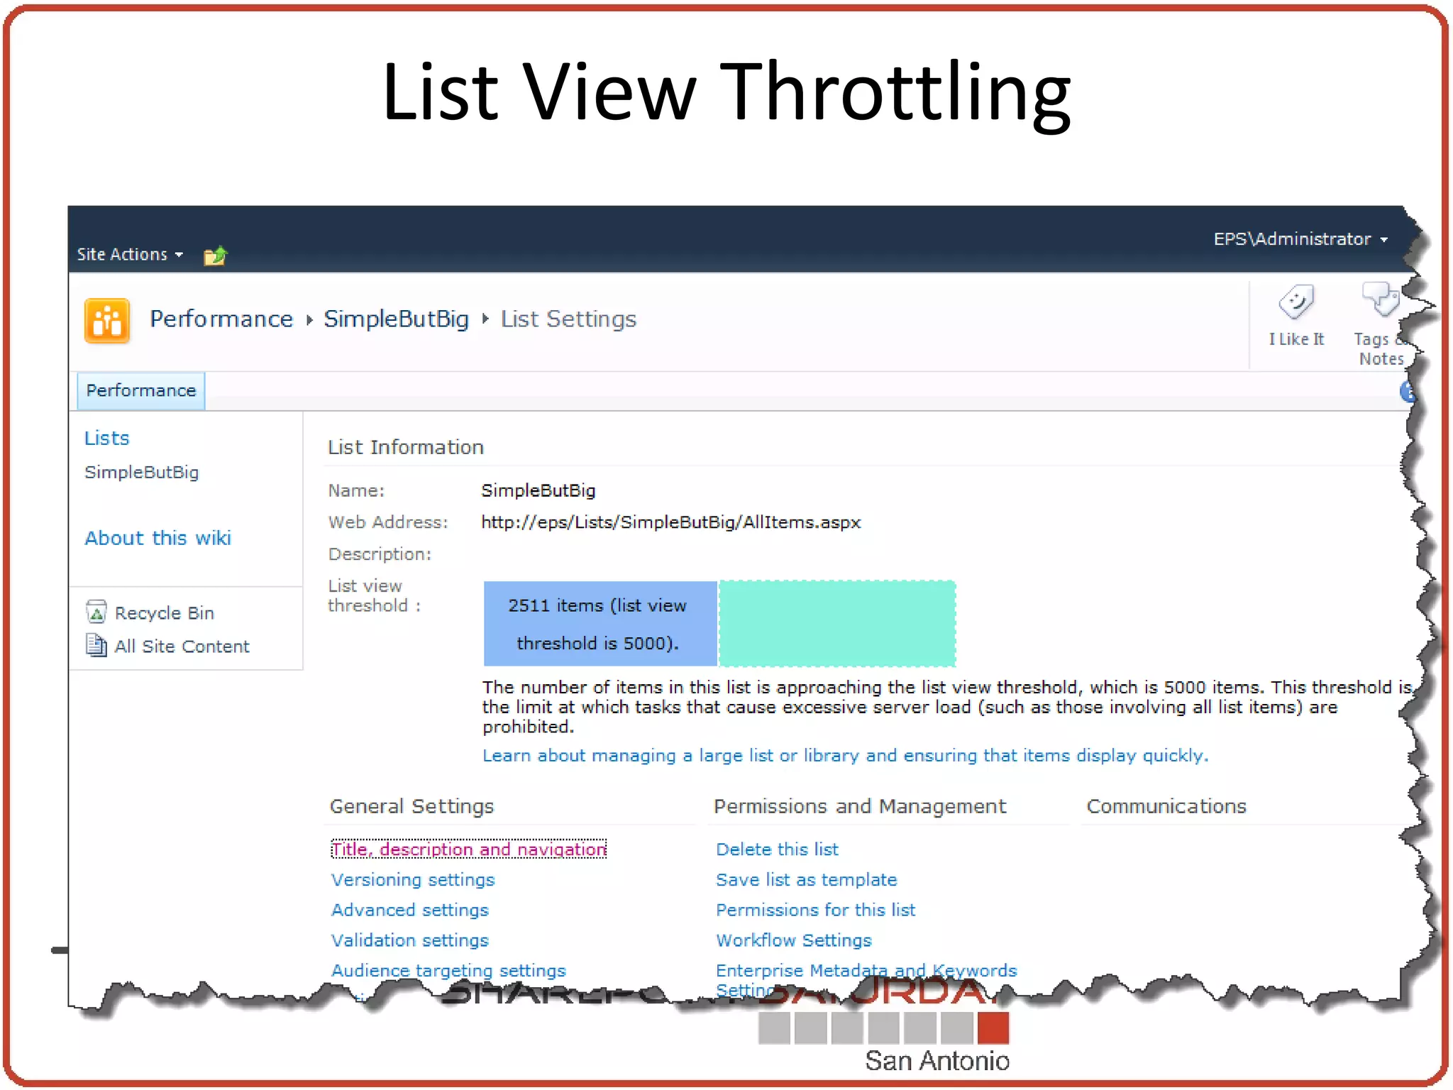Click the teal remaining-capacity threshold bar
This screenshot has height=1090, width=1453.
click(837, 624)
